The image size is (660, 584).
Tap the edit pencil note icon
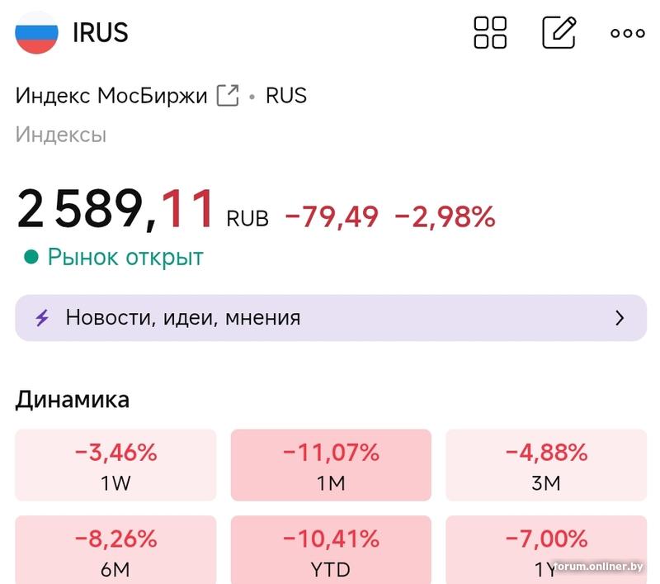click(559, 33)
